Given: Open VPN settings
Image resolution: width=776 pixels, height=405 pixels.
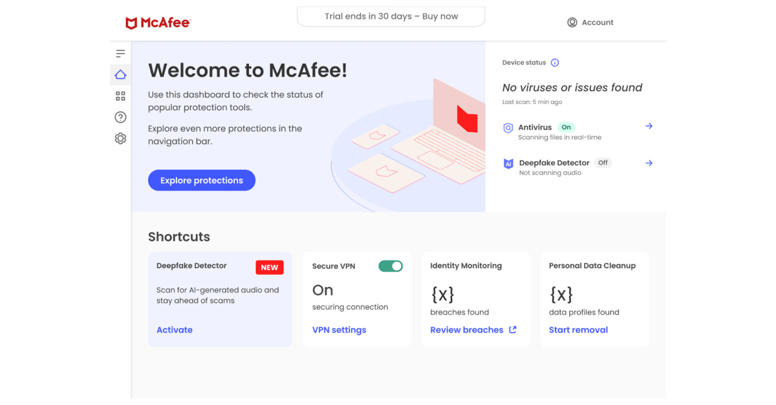Looking at the screenshot, I should pyautogui.click(x=339, y=329).
